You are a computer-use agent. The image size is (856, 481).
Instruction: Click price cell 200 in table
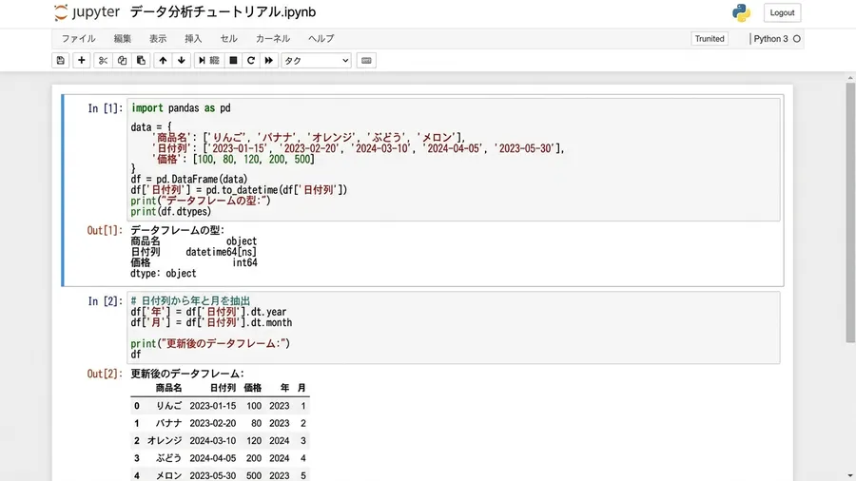click(x=254, y=458)
